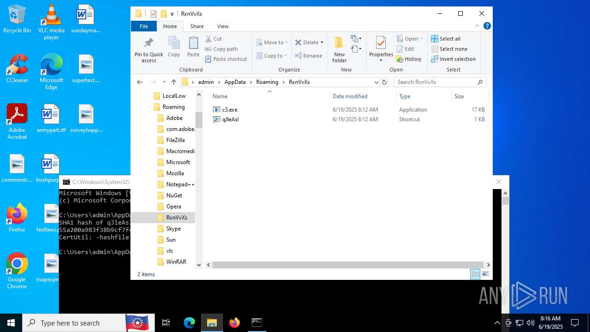Go back with the Back arrow

(140, 82)
